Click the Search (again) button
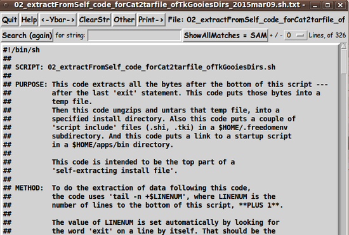349x235 pixels. click(x=27, y=36)
